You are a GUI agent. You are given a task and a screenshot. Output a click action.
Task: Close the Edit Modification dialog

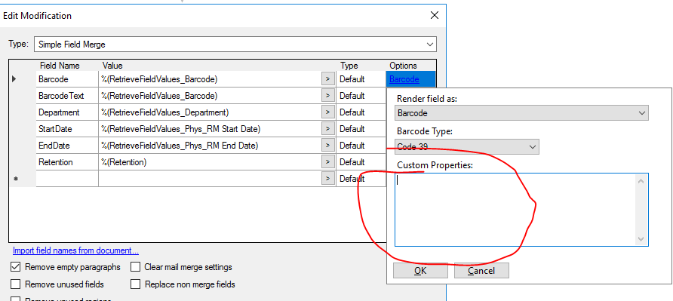click(x=435, y=15)
